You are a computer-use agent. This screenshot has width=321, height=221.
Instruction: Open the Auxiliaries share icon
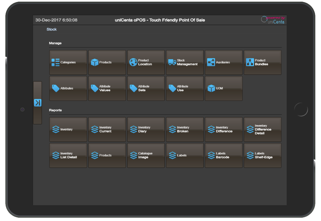click(x=211, y=62)
